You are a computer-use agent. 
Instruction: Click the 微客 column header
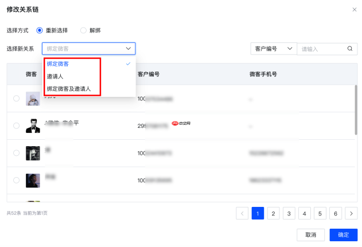pos(31,75)
